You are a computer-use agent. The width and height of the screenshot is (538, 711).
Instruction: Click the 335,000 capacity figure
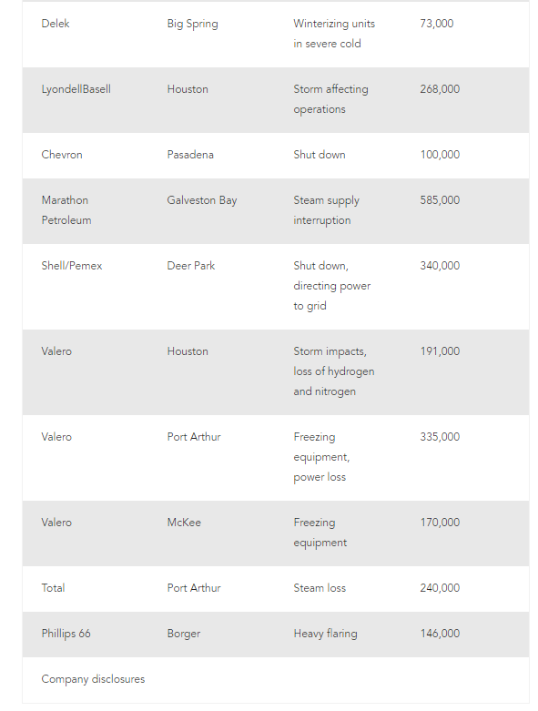[x=439, y=437]
